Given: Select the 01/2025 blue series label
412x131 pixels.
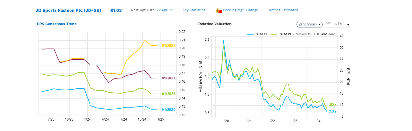Looking at the screenshot, I should click(168, 109).
